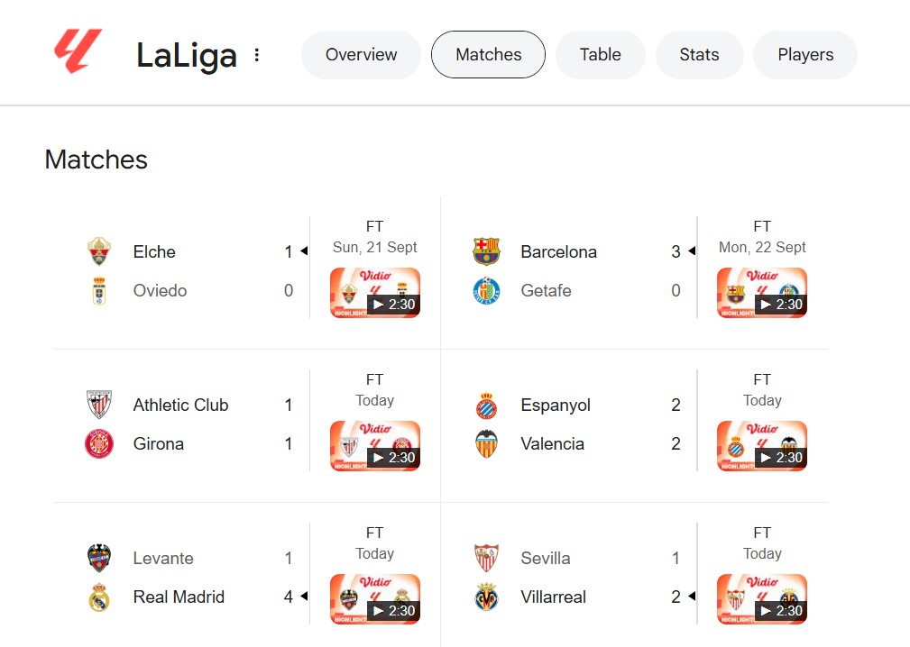Click the Athletic Club crest

pos(99,405)
